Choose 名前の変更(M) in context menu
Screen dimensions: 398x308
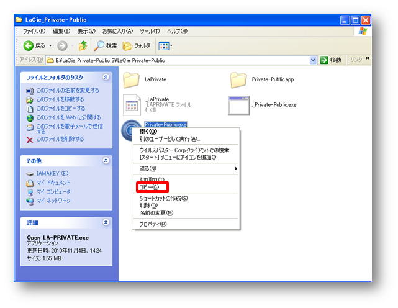click(186, 213)
